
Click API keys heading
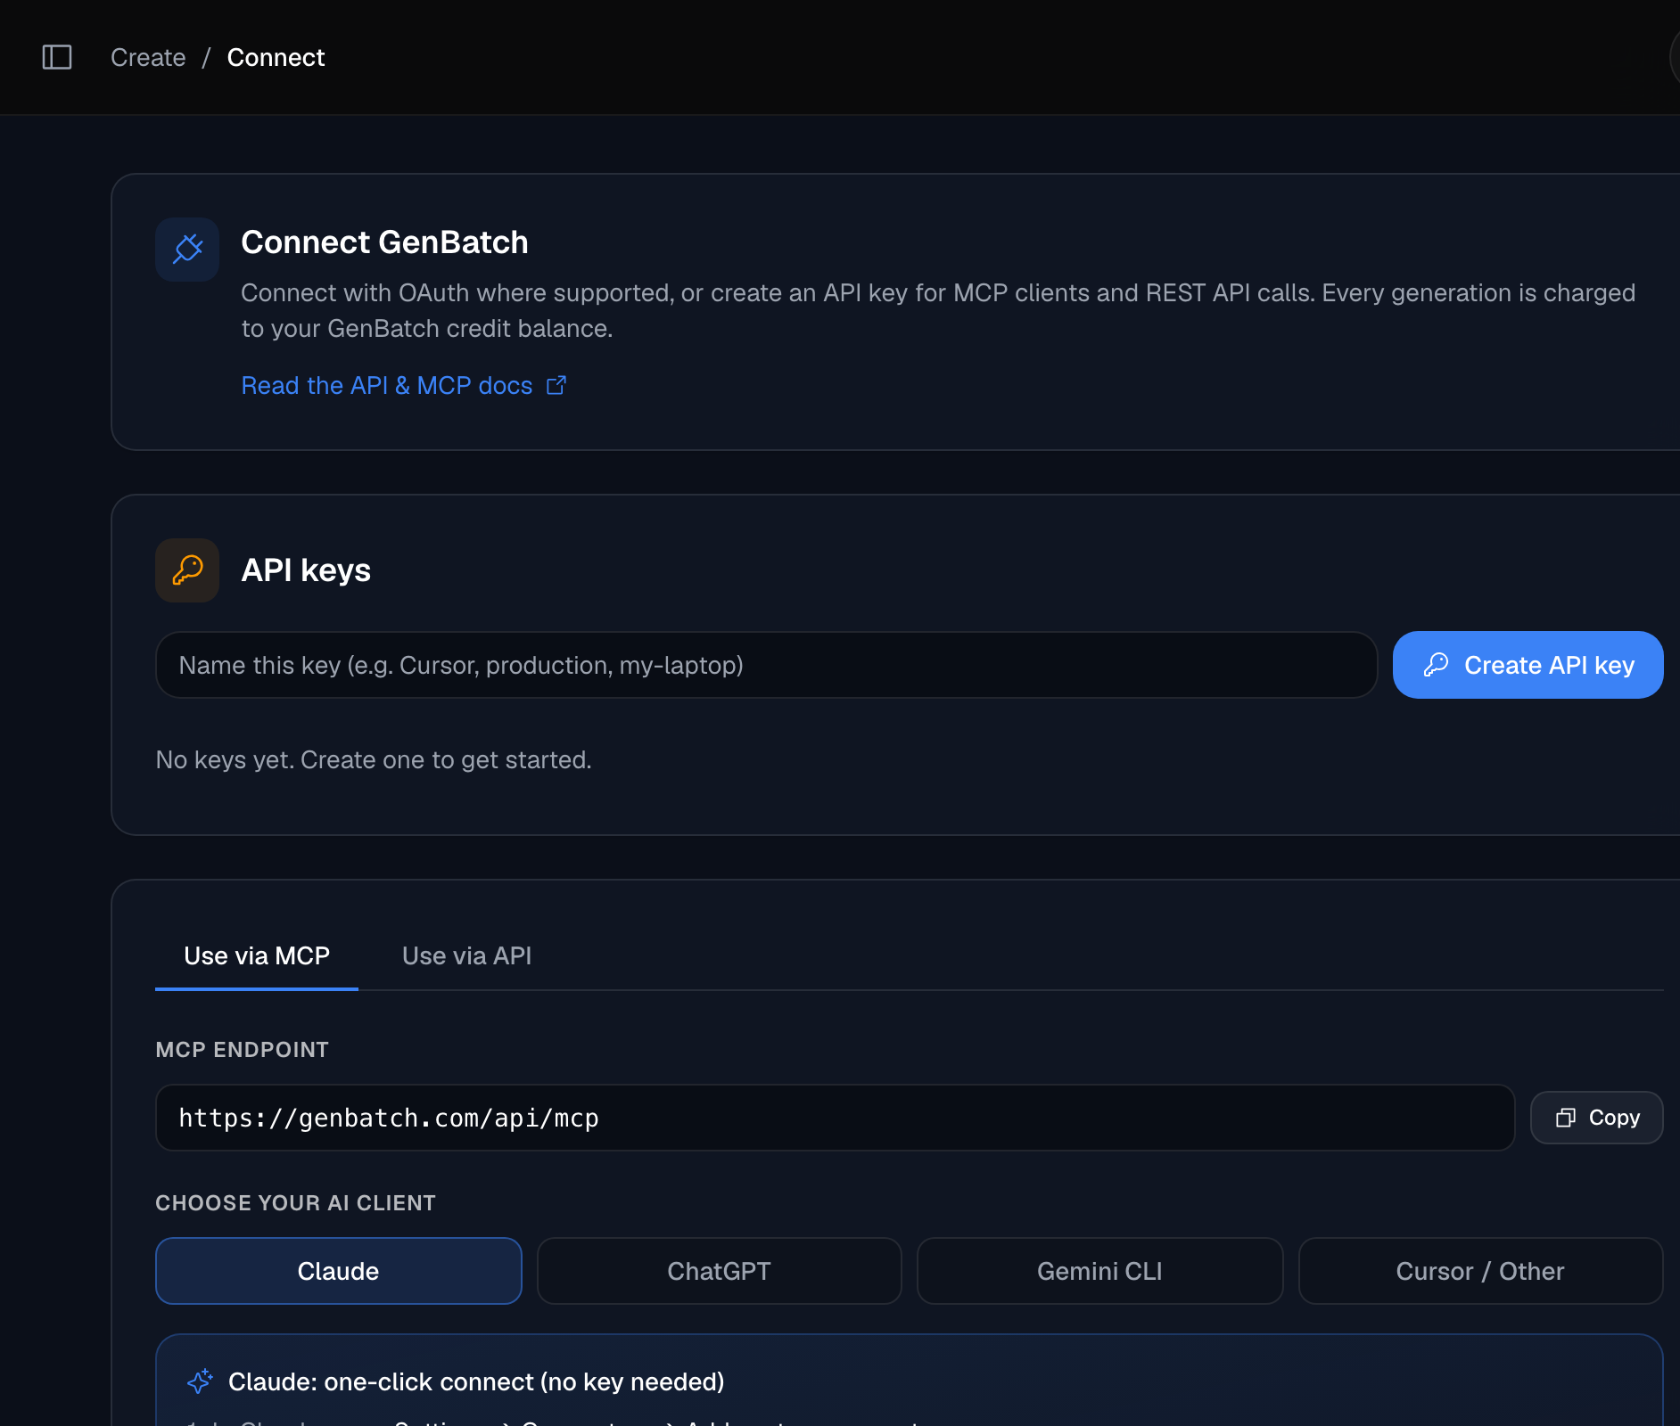[306, 570]
